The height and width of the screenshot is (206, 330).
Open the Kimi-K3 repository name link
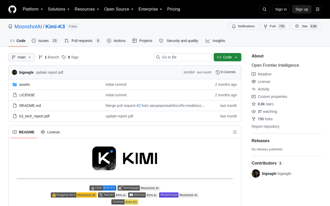[x=55, y=27]
